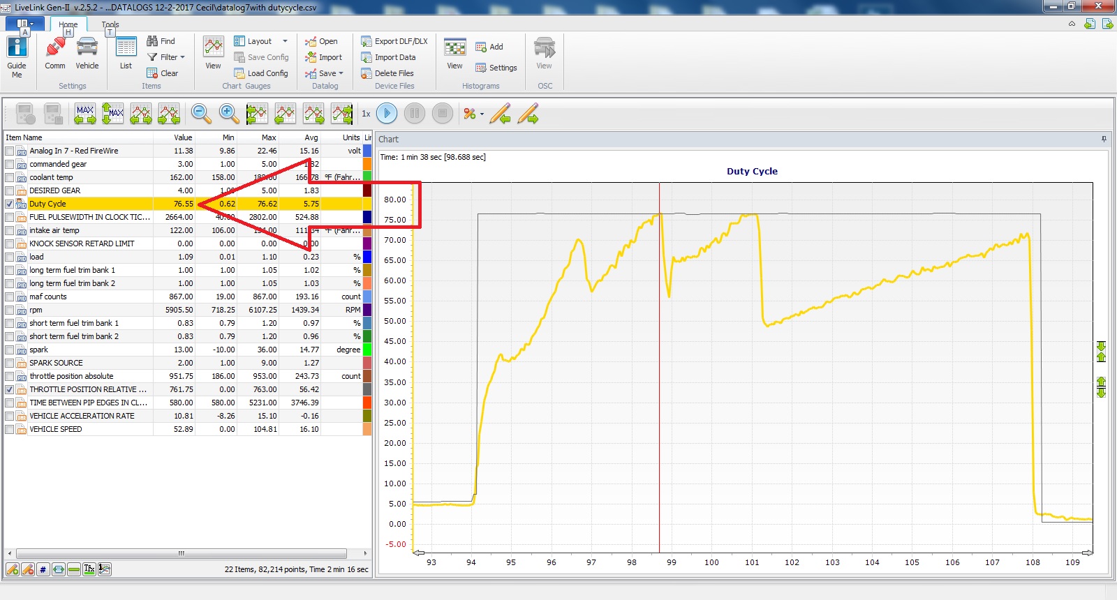The image size is (1117, 600).
Task: Open the Guide Me wizard
Action: [17, 57]
